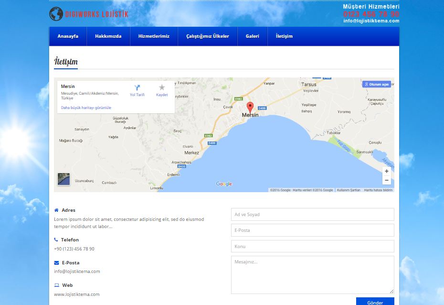The width and height of the screenshot is (444, 305).
Task: Focus the E-Posta input field
Action: click(313, 230)
